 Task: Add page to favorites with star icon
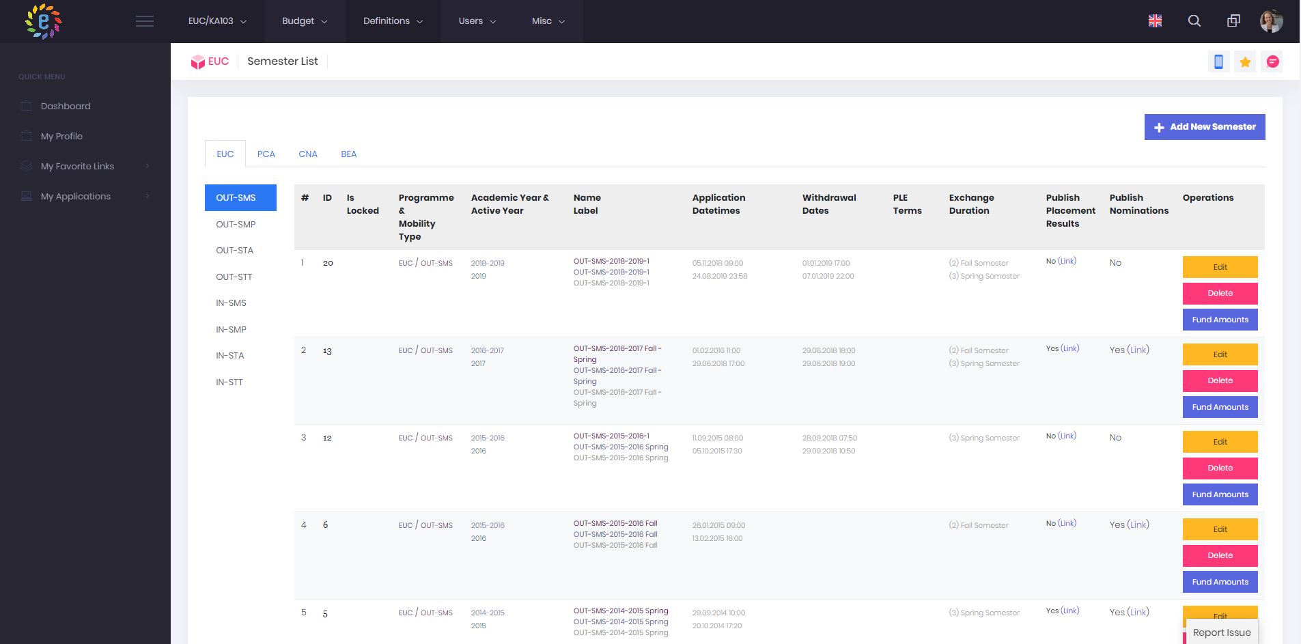[x=1245, y=62]
